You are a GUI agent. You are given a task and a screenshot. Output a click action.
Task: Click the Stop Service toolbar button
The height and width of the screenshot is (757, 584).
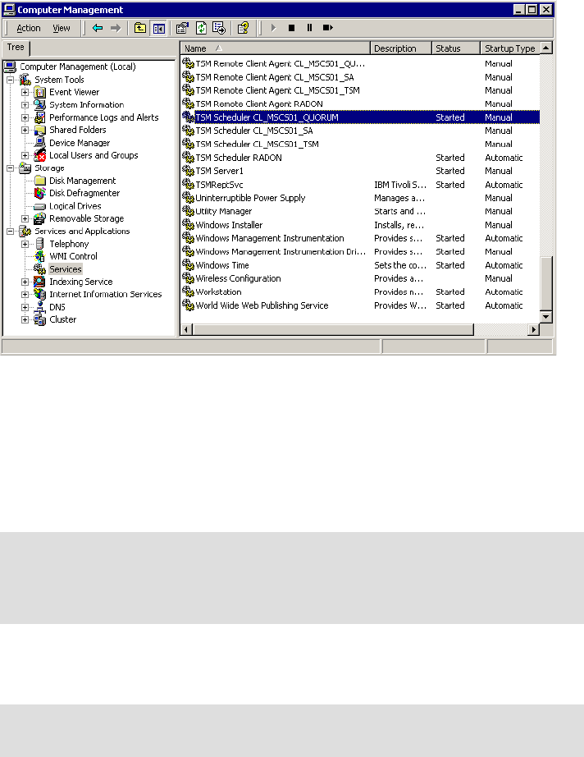[291, 28]
